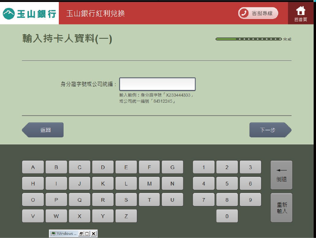Focus the 身分證字號或公司統編 input field
The image size is (316, 238).
157,84
